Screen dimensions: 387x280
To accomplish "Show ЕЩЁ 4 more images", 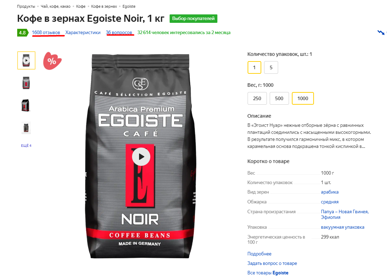I will [x=26, y=145].
